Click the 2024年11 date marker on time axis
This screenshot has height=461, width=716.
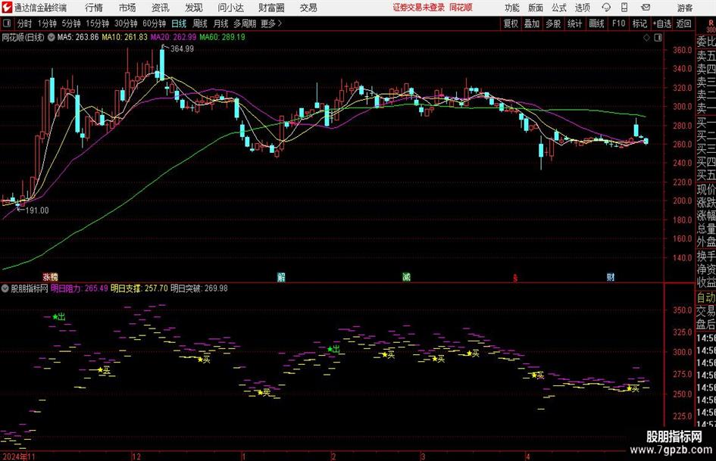pyautogui.click(x=19, y=456)
